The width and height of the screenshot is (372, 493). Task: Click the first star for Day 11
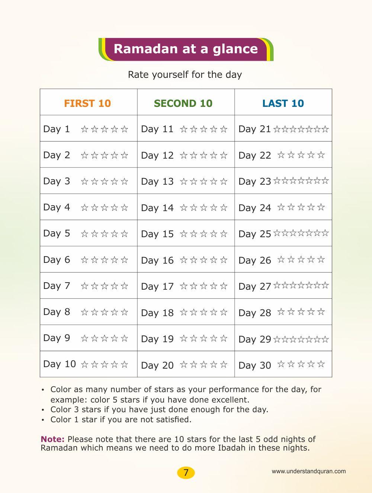tap(183, 129)
